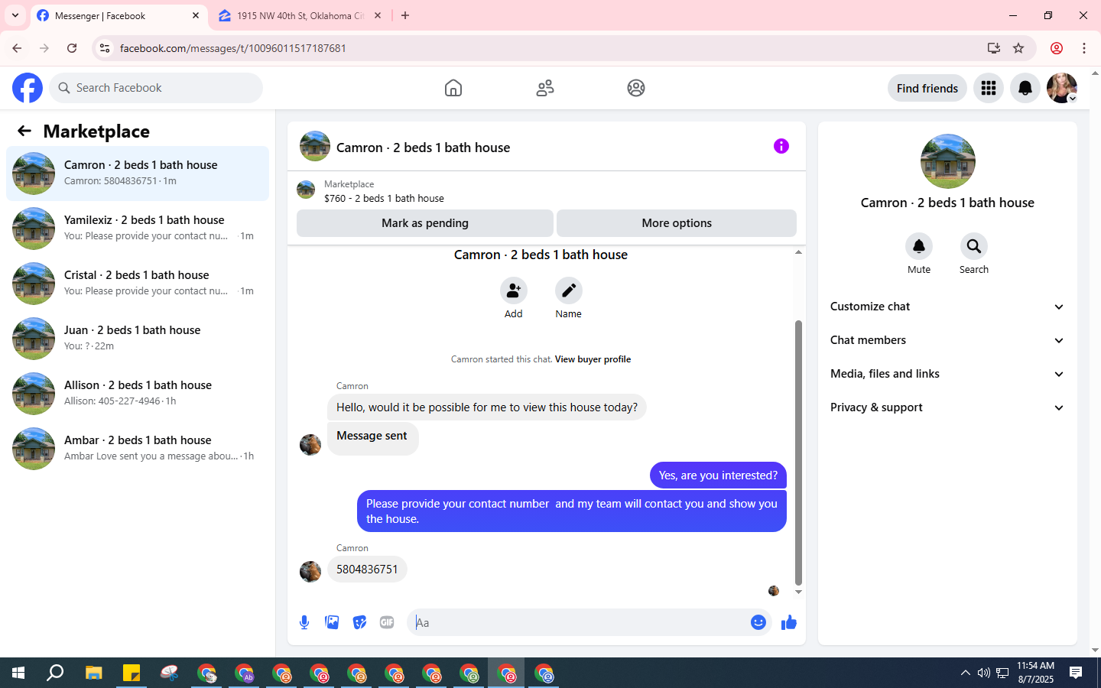
Task: Open Cristal 2 beds 1 bath conversation
Action: pyautogui.click(x=138, y=284)
